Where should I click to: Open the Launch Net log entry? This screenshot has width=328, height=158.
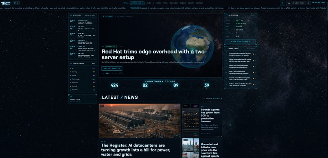tap(83, 49)
